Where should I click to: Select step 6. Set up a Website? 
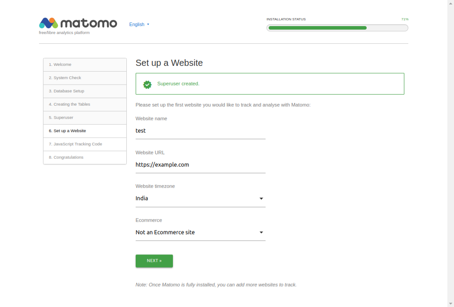(x=85, y=131)
